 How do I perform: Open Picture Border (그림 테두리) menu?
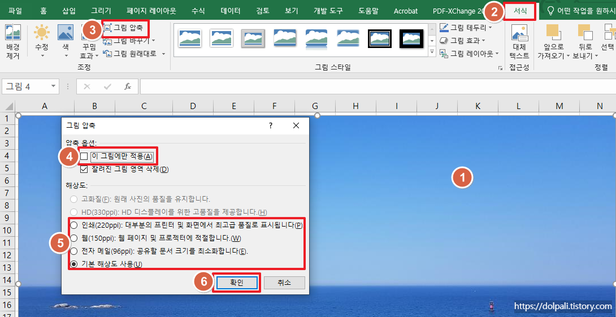pos(466,28)
